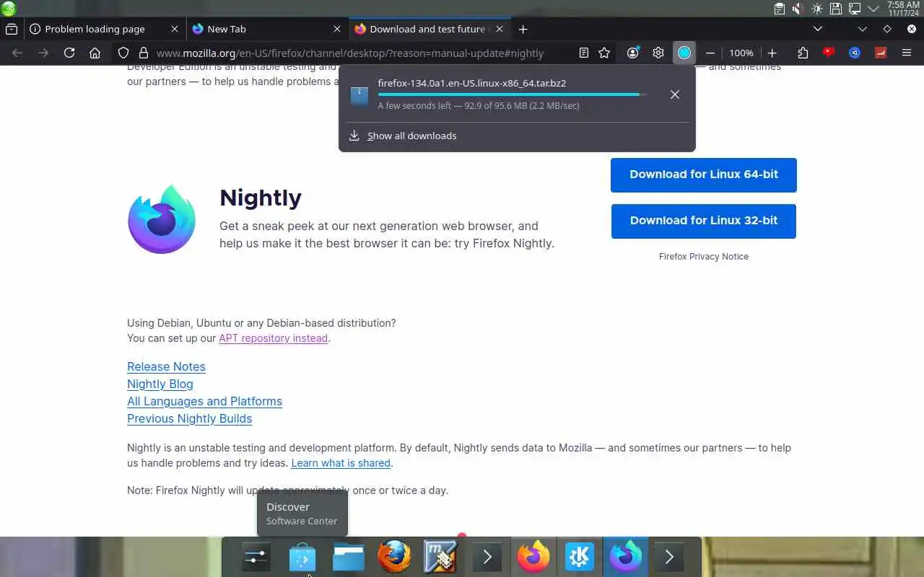Cancel the firefox-134.0a1 download
The height and width of the screenshot is (577, 924).
pyautogui.click(x=675, y=94)
